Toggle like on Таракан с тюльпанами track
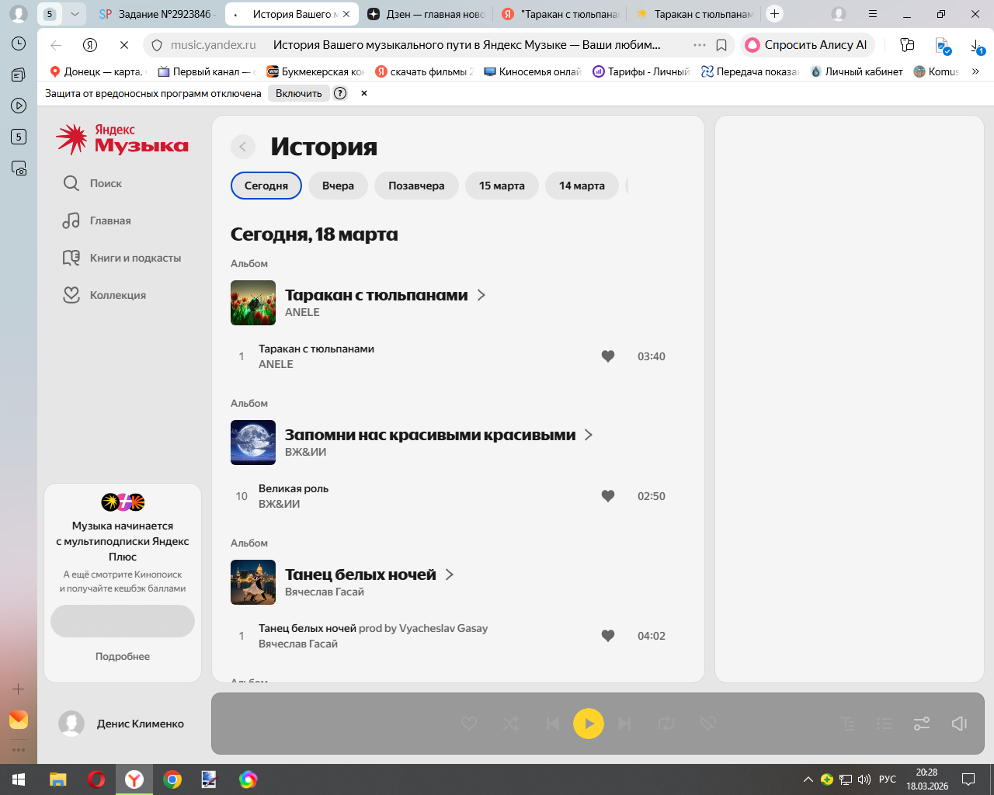This screenshot has width=994, height=795. click(x=608, y=356)
